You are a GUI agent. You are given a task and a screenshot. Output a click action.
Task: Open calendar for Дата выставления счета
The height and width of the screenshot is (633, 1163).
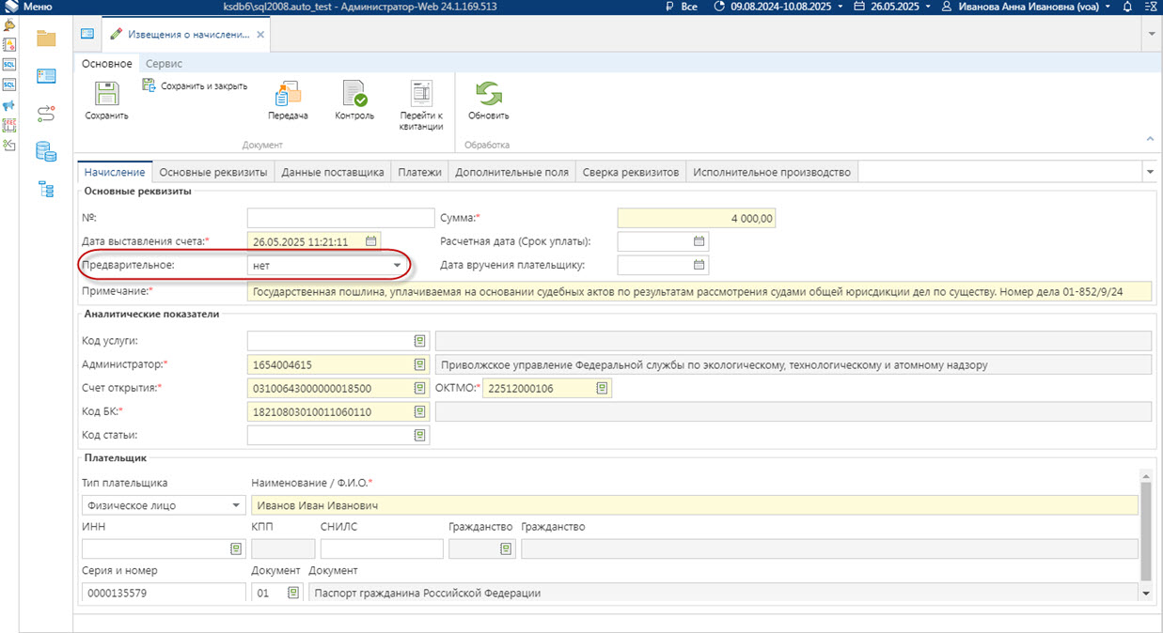[x=371, y=241]
